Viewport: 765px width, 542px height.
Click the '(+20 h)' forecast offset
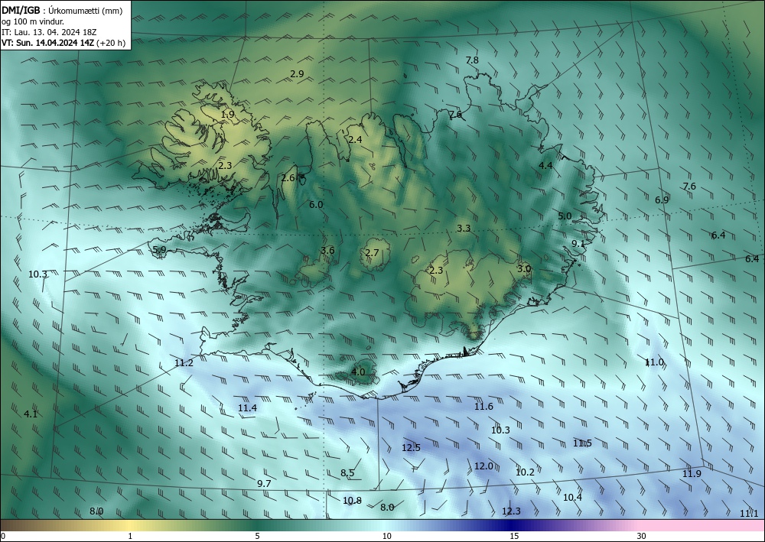pos(111,43)
